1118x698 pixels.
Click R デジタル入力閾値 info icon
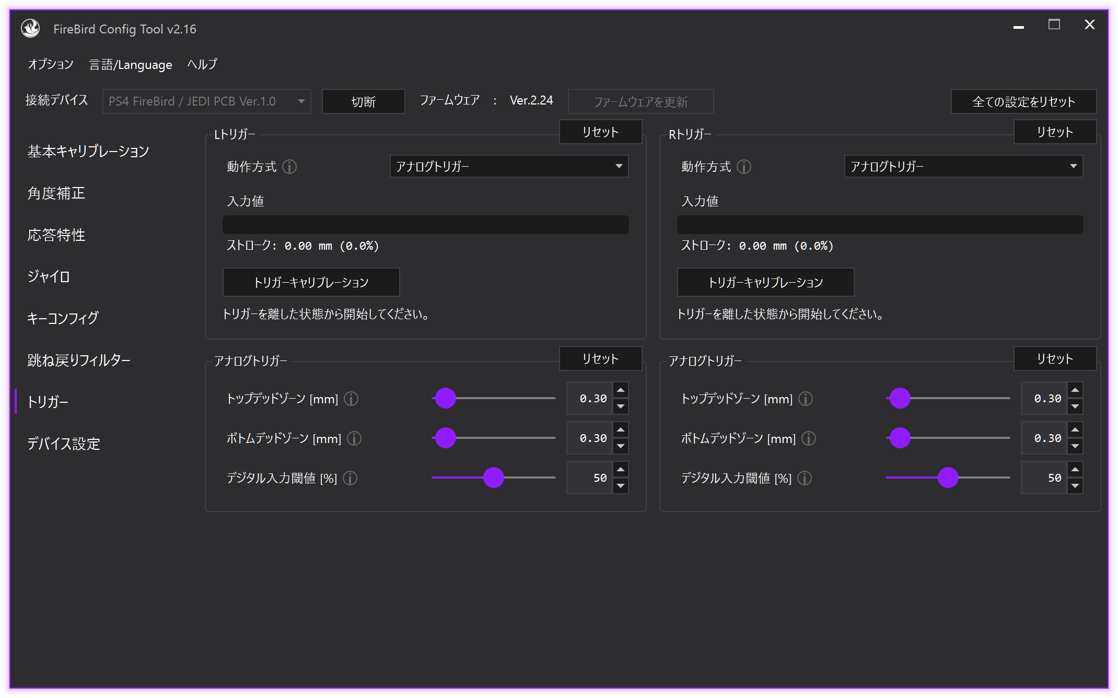click(805, 478)
